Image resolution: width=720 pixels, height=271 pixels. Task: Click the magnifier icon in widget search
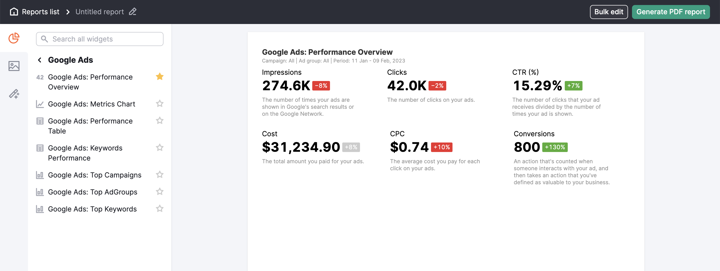44,39
